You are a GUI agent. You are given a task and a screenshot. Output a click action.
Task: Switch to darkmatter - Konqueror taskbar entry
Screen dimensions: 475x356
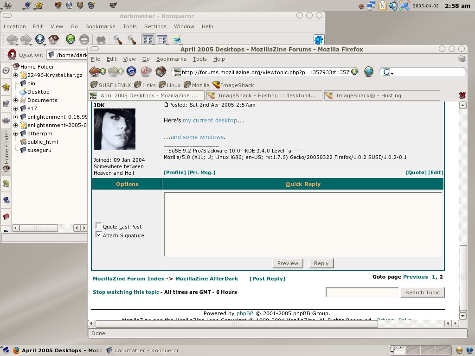coord(142,350)
